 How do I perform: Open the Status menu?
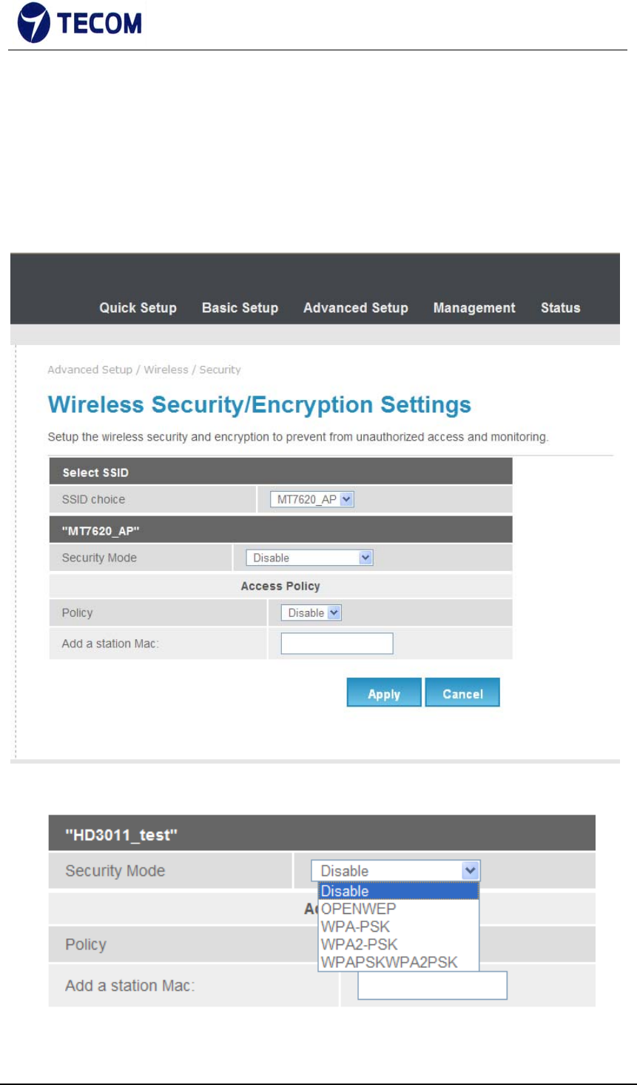560,307
